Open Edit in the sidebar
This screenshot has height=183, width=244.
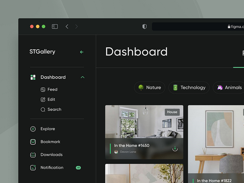point(51,100)
